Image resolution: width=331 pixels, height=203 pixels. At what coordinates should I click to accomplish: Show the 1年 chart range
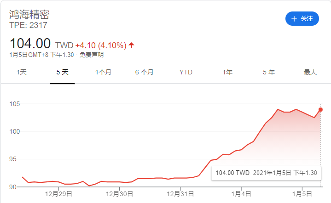tap(227, 72)
